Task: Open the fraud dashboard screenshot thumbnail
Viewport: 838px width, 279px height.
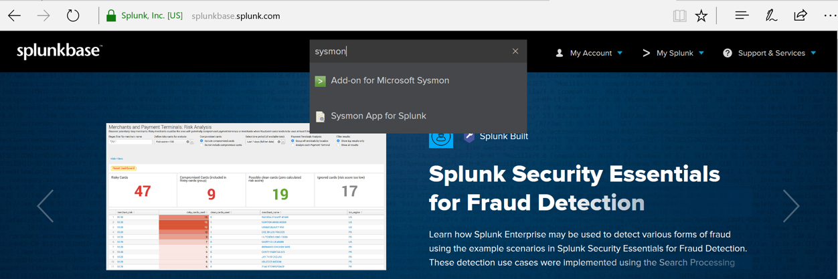Action: 246,196
